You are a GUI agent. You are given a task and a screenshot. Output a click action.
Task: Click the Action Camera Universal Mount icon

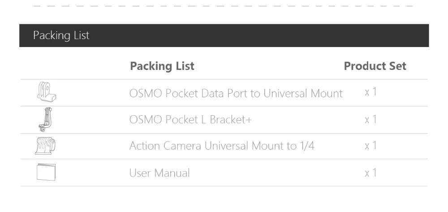point(46,146)
